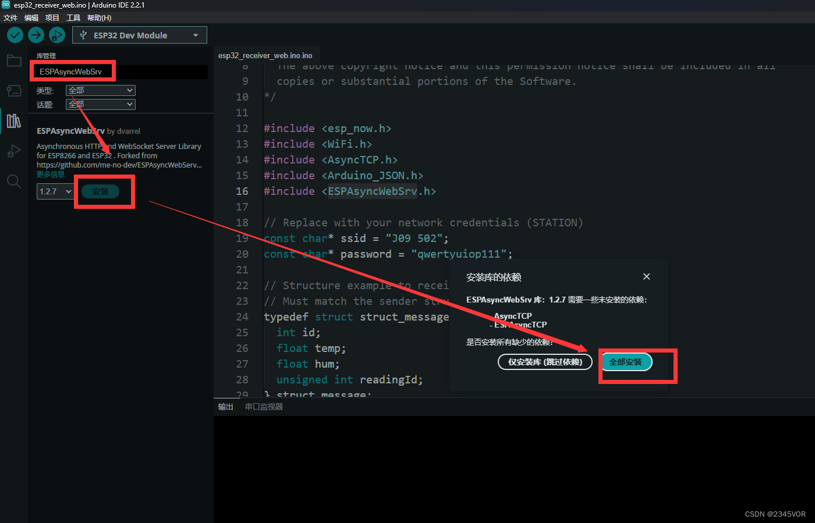Click the ESPAsyncWebSrv.h include line
This screenshot has height=523, width=815.
click(350, 191)
